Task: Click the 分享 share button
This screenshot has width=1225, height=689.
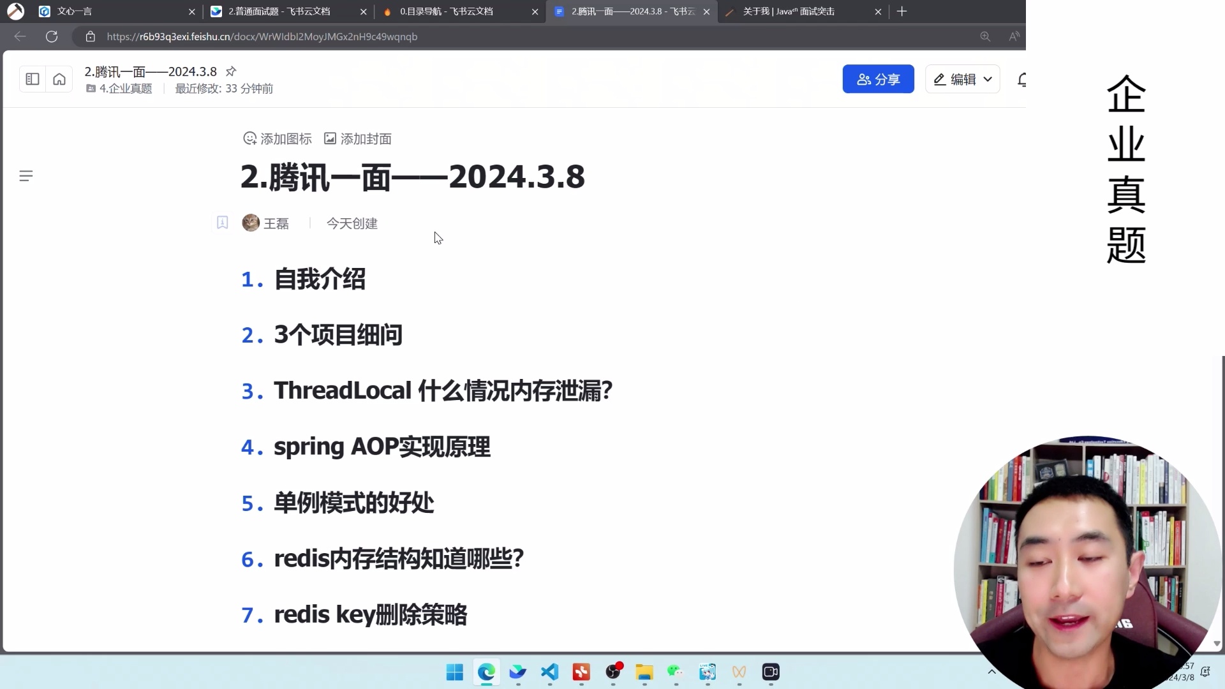Action: [879, 79]
